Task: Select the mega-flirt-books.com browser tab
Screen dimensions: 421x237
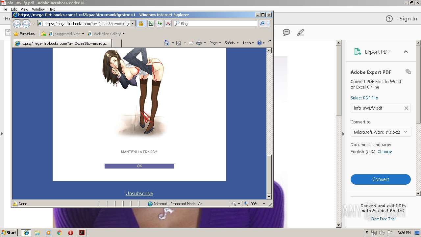Action: [x=62, y=43]
